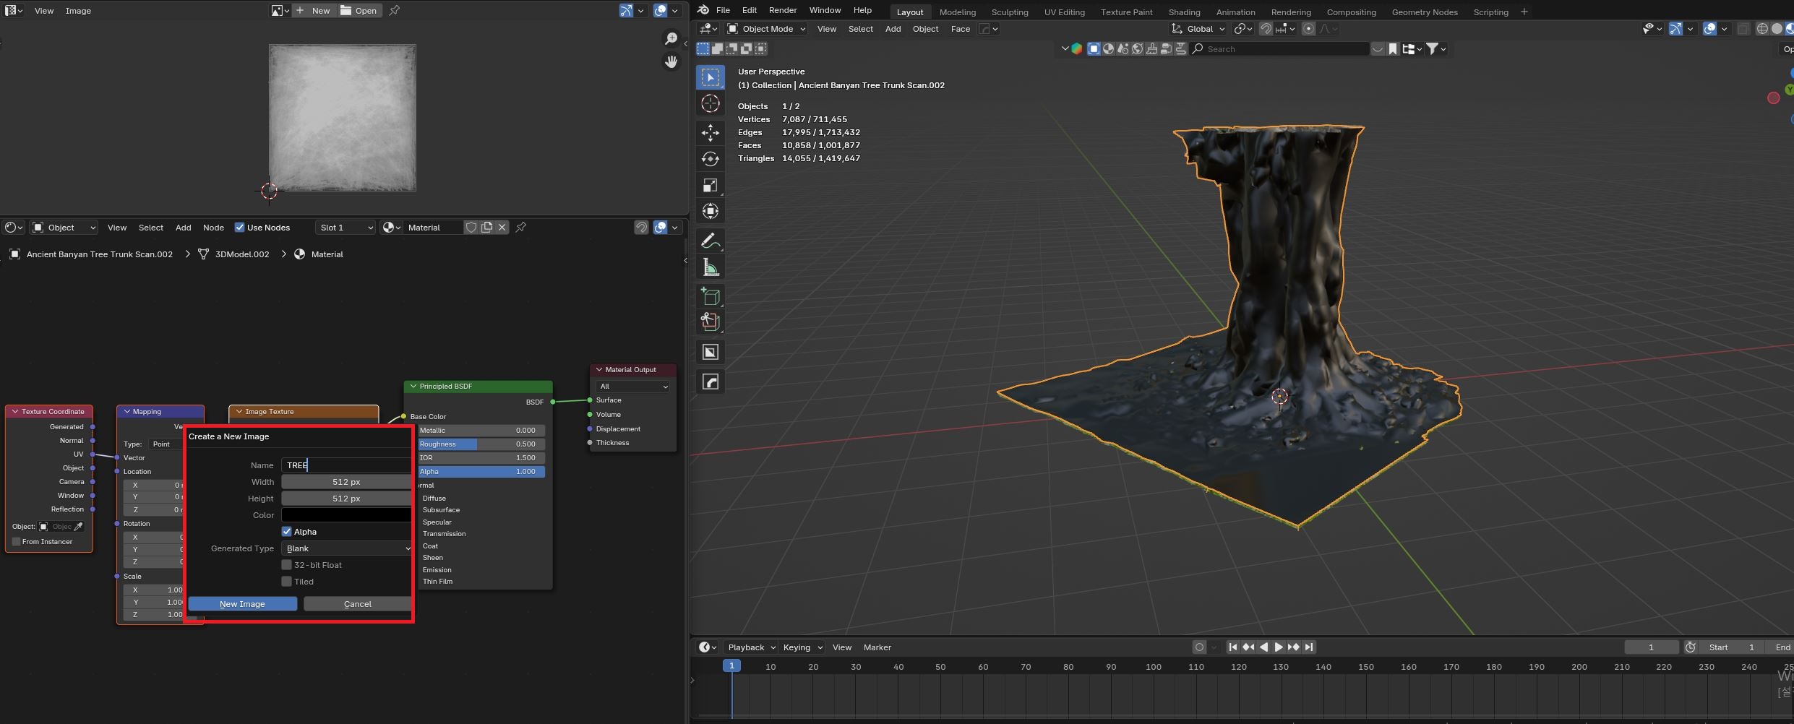Click the Add Cube tool
Screen dimensions: 1794x724
[x=710, y=296]
